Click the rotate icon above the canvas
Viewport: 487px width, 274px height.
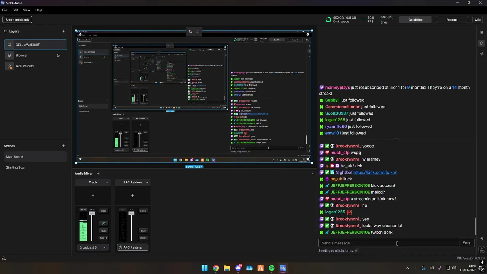pyautogui.click(x=197, y=32)
